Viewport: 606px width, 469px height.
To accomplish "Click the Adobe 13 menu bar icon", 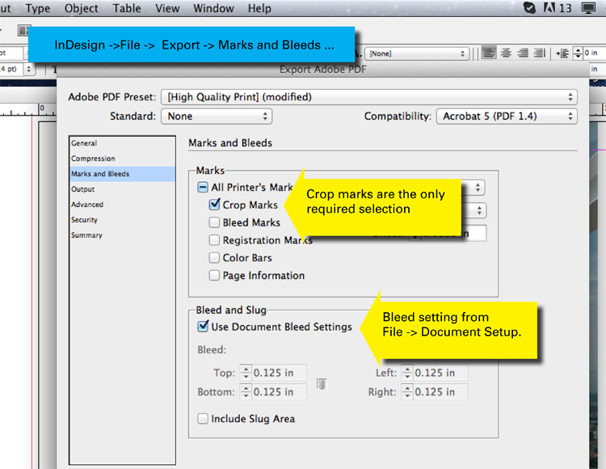I will click(557, 8).
